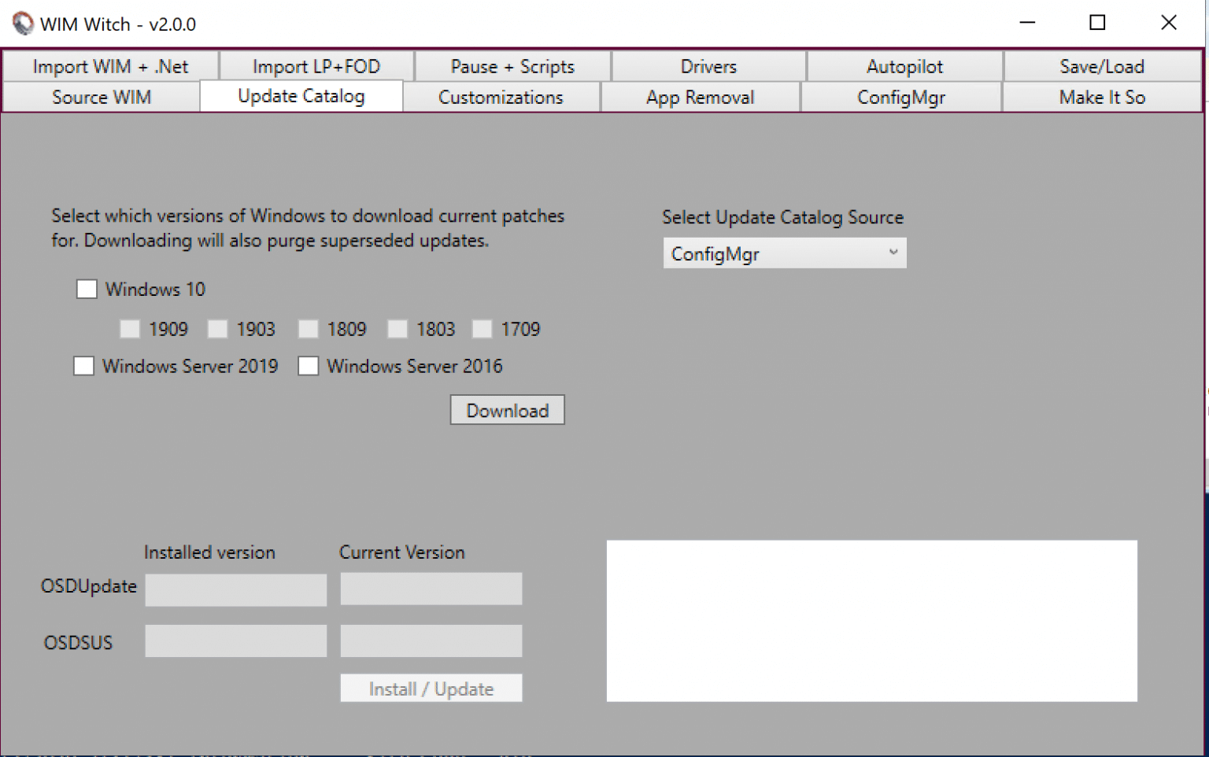The height and width of the screenshot is (757, 1209).
Task: Select the 1809 version checkbox
Action: coord(309,329)
